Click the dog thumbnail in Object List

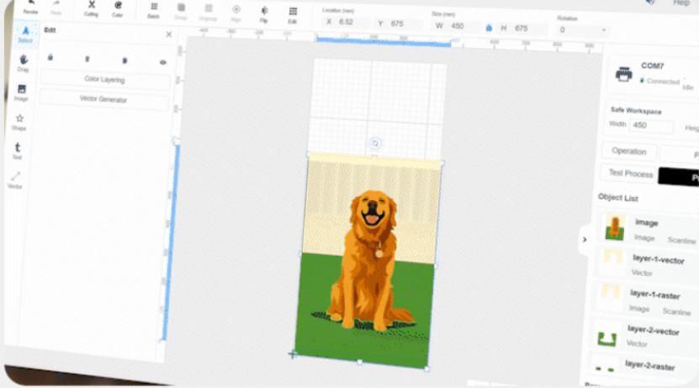tap(615, 227)
